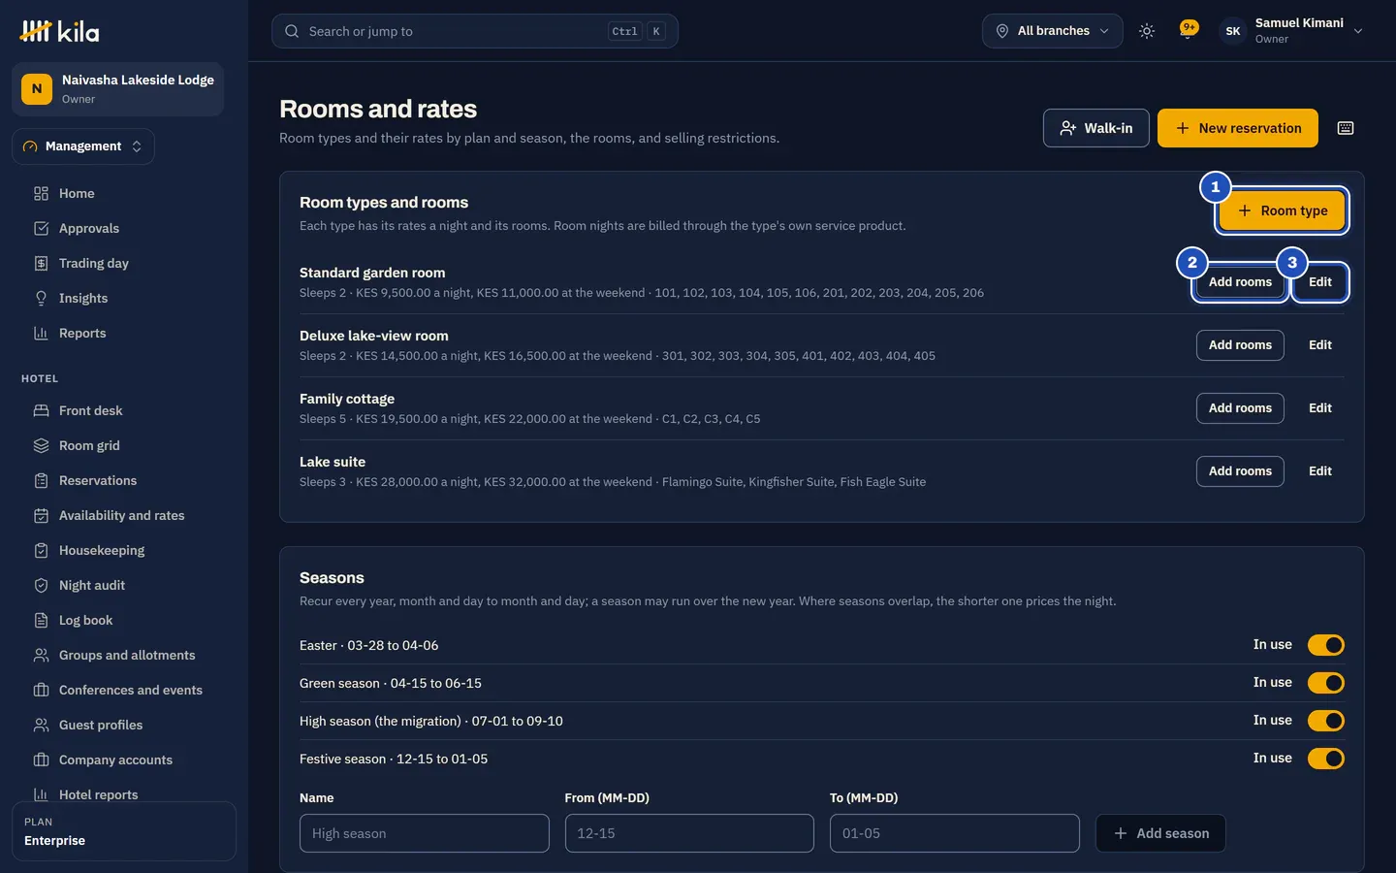Switch off Festive season toggle
This screenshot has height=873, width=1396.
coord(1325,759)
